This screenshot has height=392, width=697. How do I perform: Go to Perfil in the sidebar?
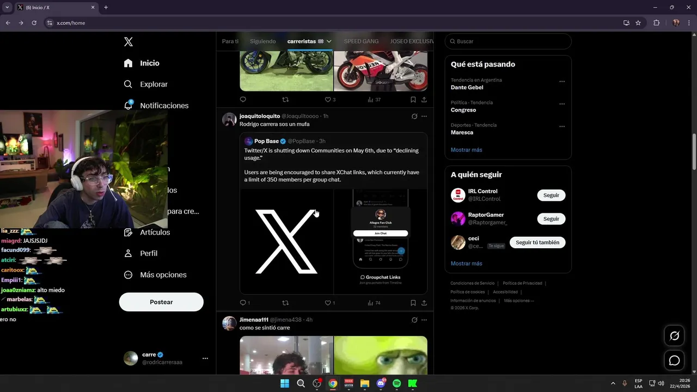tap(140, 254)
